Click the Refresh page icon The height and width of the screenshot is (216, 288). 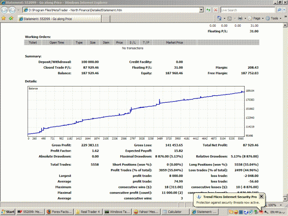coord(208,10)
